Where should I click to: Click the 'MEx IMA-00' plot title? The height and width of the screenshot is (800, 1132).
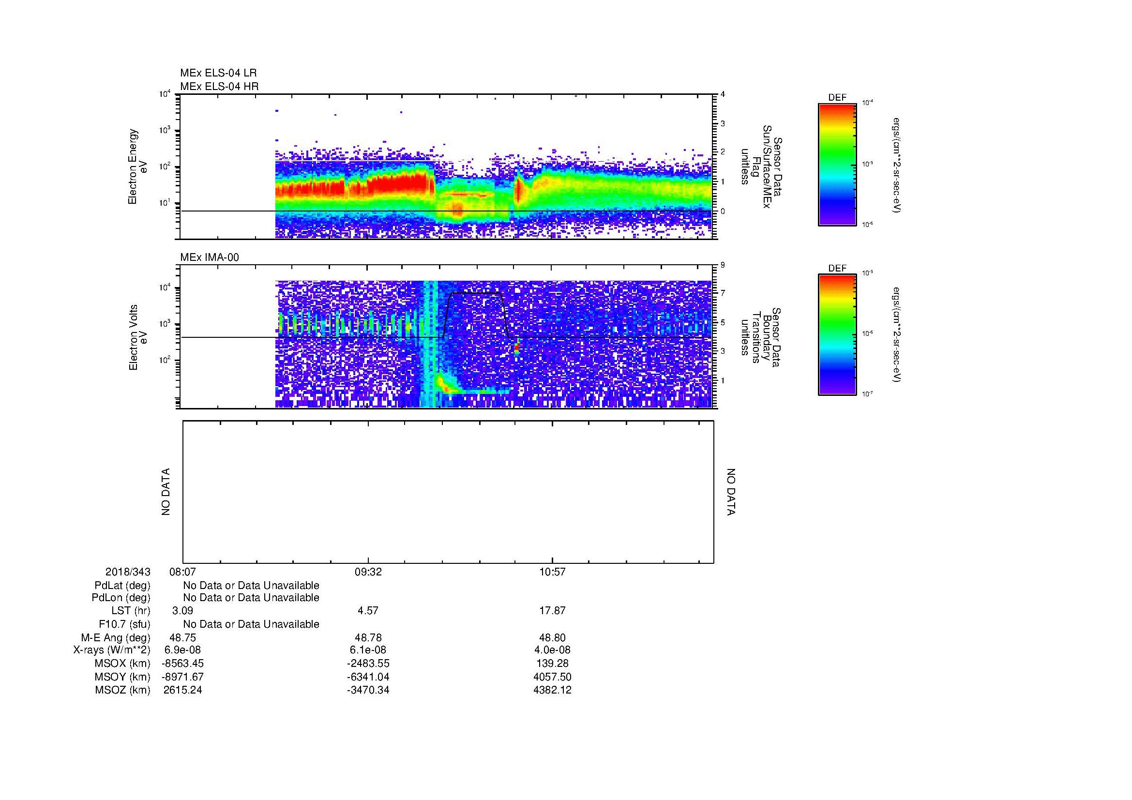click(x=210, y=257)
